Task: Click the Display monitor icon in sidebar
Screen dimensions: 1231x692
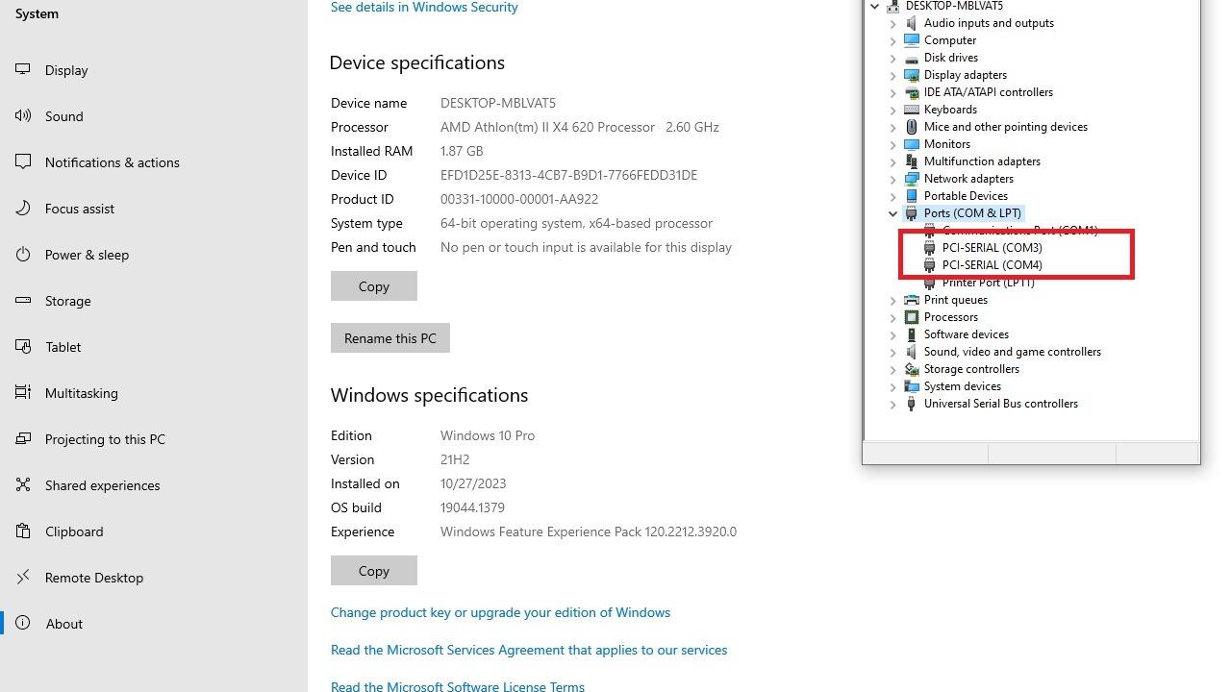Action: [x=23, y=70]
